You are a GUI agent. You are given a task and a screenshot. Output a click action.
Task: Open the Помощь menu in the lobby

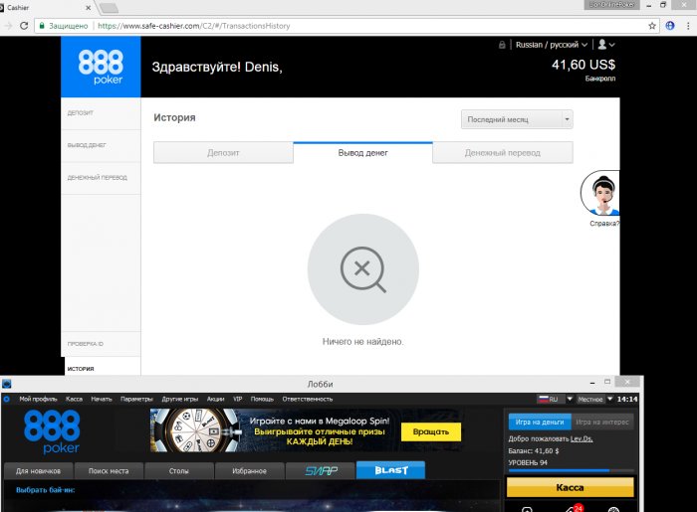pyautogui.click(x=262, y=399)
